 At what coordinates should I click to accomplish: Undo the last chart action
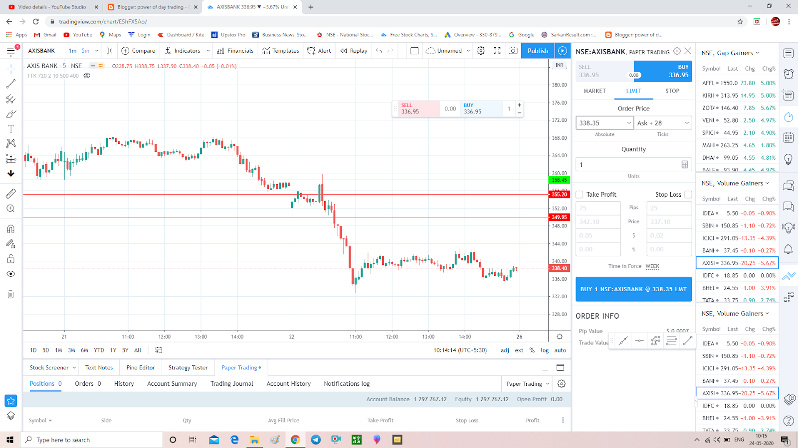pos(379,51)
